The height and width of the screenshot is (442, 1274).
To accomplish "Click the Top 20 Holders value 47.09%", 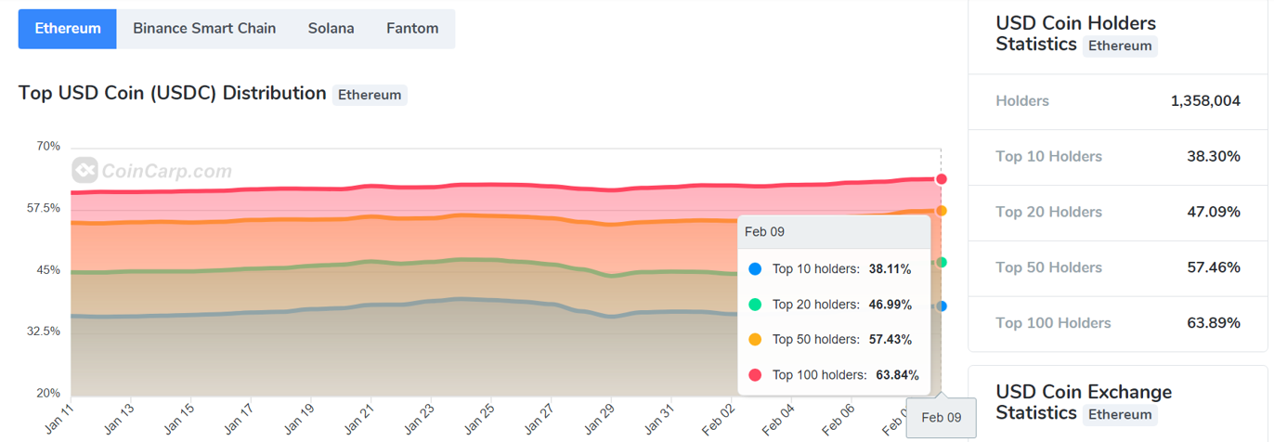I will pos(1214,212).
